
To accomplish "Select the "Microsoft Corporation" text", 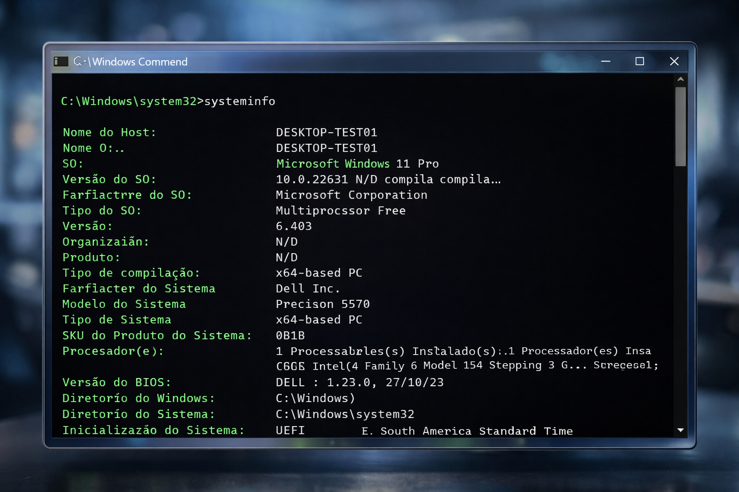I will 351,195.
